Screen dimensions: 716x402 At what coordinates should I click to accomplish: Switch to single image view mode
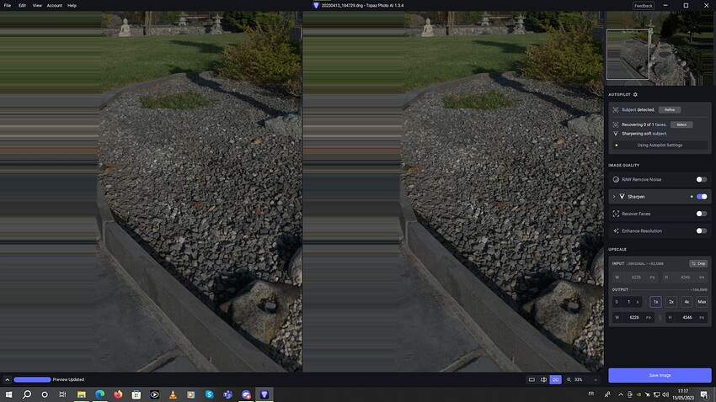[532, 379]
